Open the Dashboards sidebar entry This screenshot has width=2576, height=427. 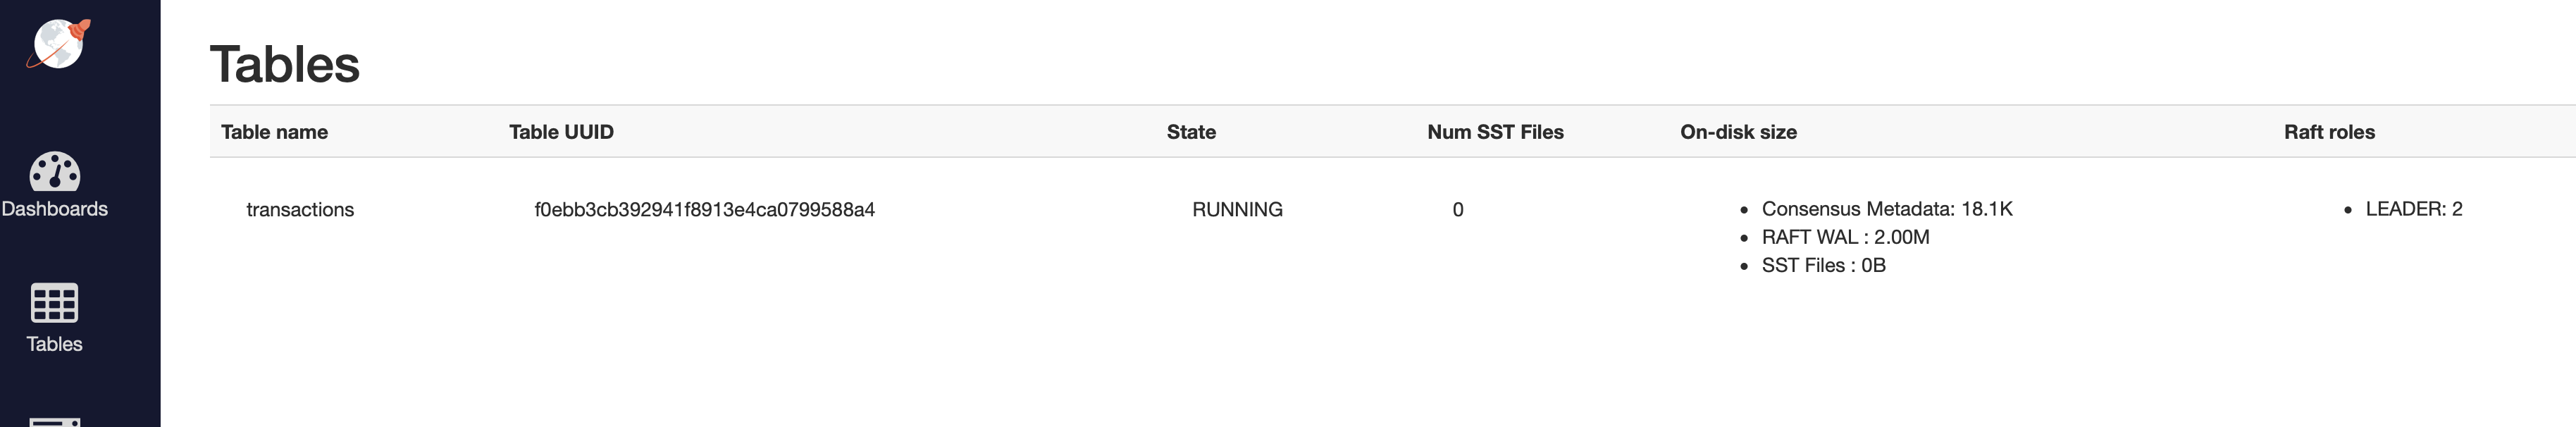coord(56,209)
